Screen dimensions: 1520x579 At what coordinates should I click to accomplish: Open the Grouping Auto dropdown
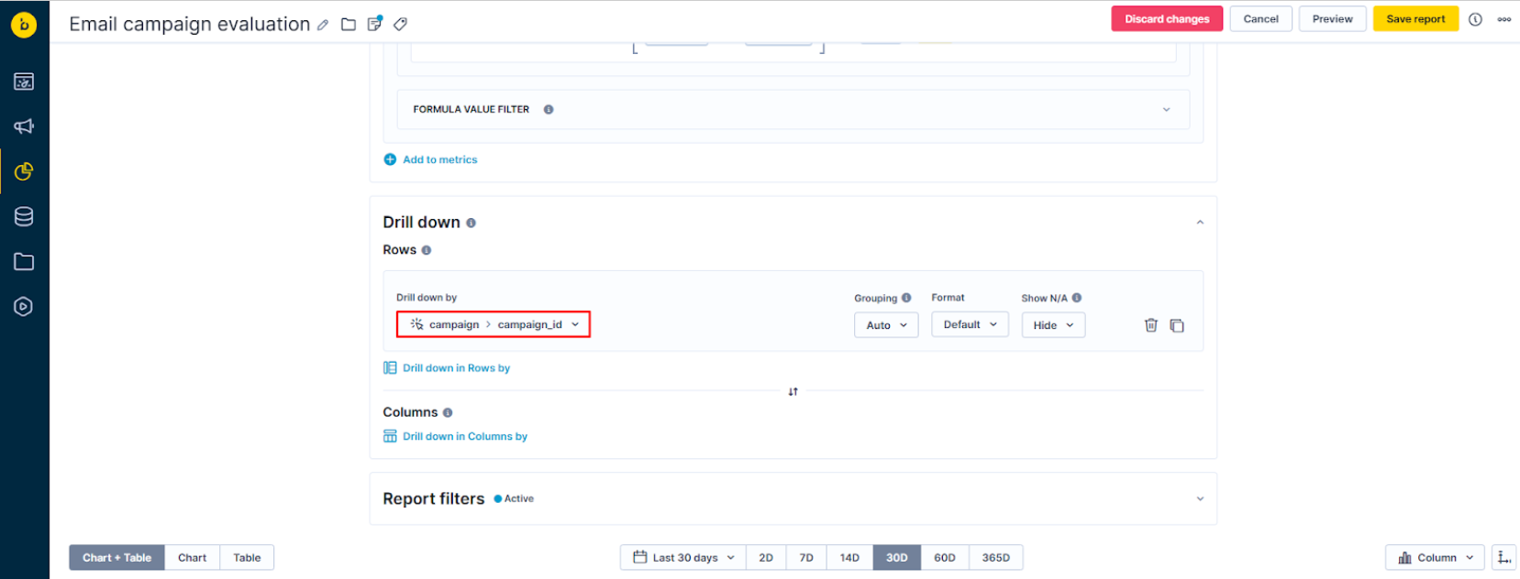click(886, 325)
